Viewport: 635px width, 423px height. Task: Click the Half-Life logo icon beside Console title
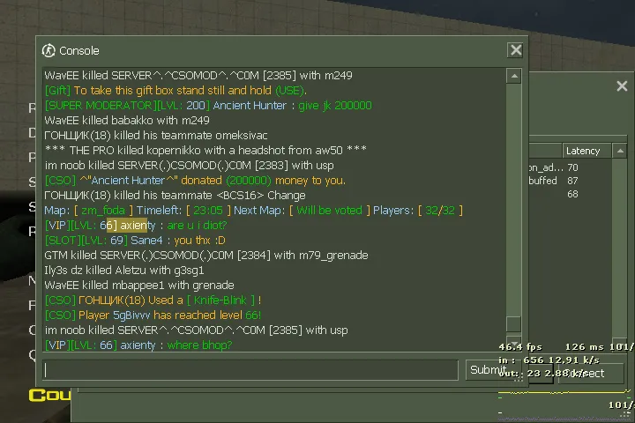click(x=49, y=50)
